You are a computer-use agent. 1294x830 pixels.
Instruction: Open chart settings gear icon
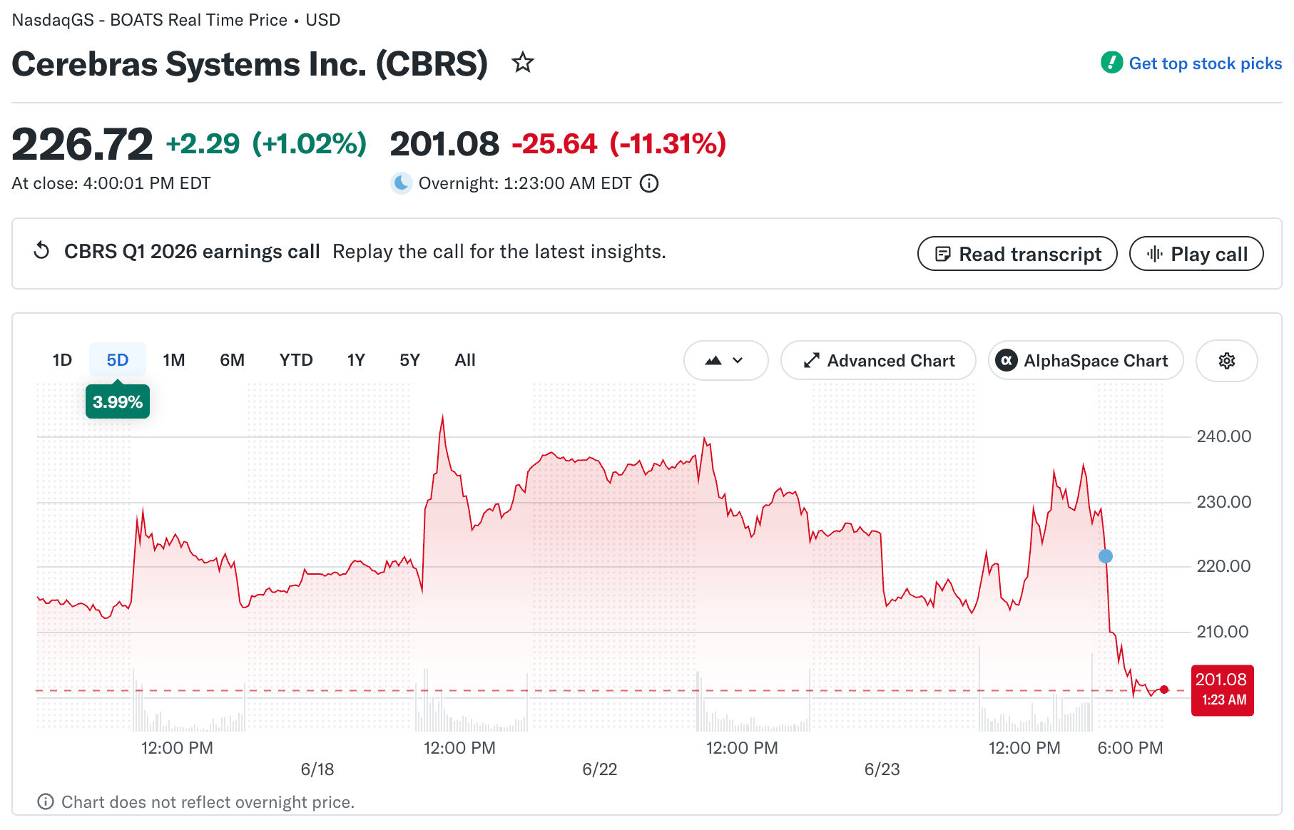coord(1226,361)
